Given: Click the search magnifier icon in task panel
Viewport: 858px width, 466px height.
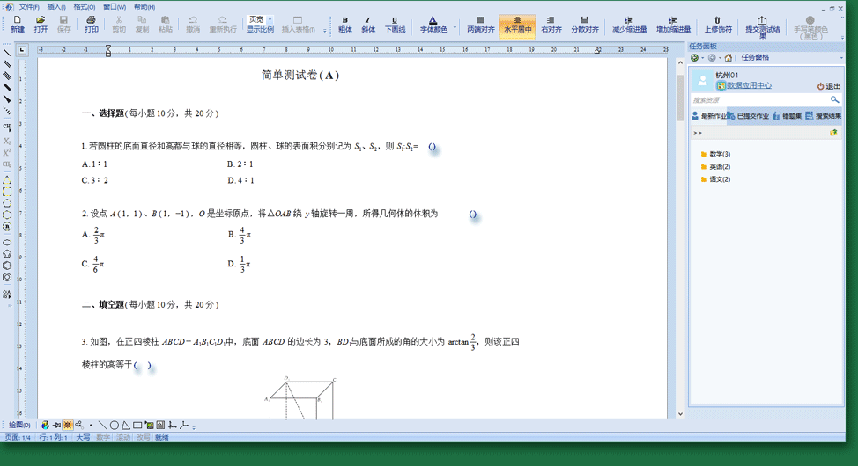Looking at the screenshot, I should [834, 100].
